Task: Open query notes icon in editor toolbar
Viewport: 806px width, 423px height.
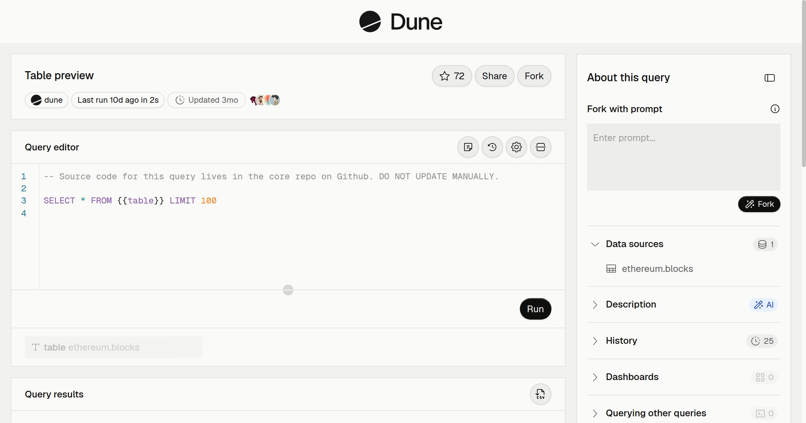Action: tap(468, 147)
